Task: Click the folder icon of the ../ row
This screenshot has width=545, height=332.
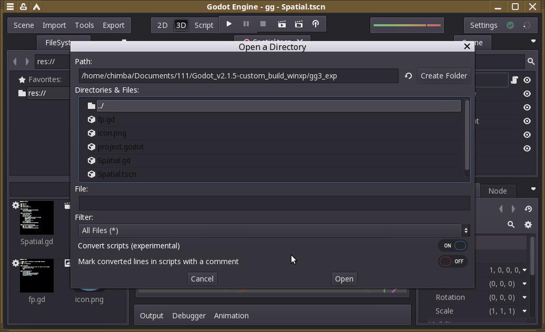Action: (92, 106)
